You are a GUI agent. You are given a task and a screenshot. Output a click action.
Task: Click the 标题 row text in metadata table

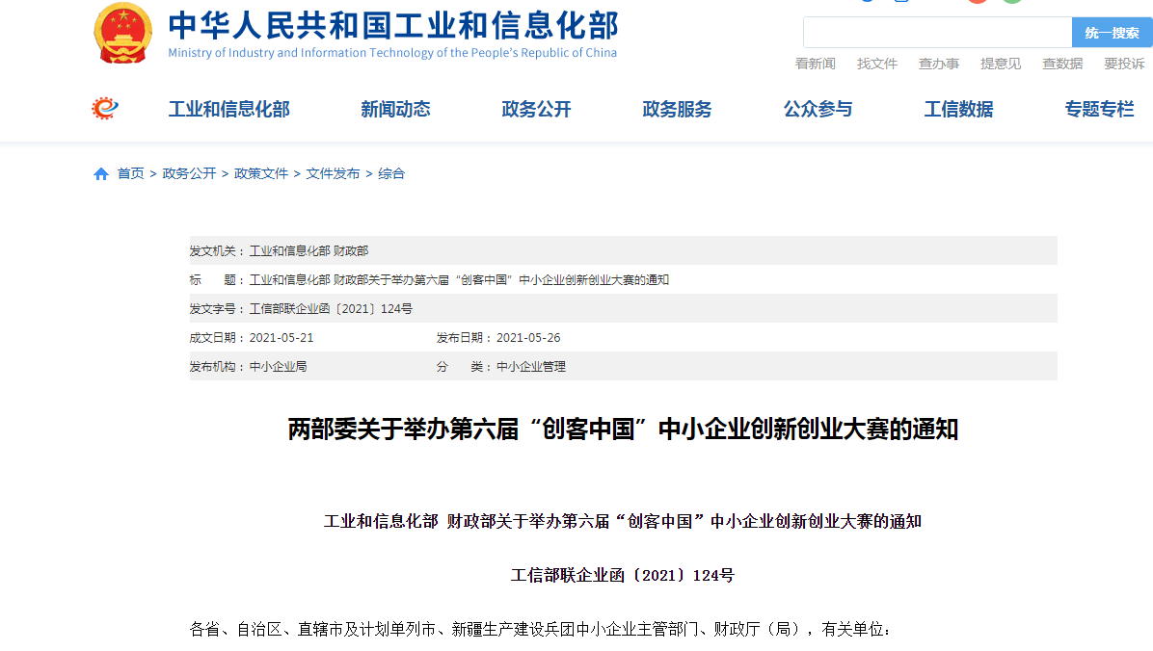click(x=459, y=280)
